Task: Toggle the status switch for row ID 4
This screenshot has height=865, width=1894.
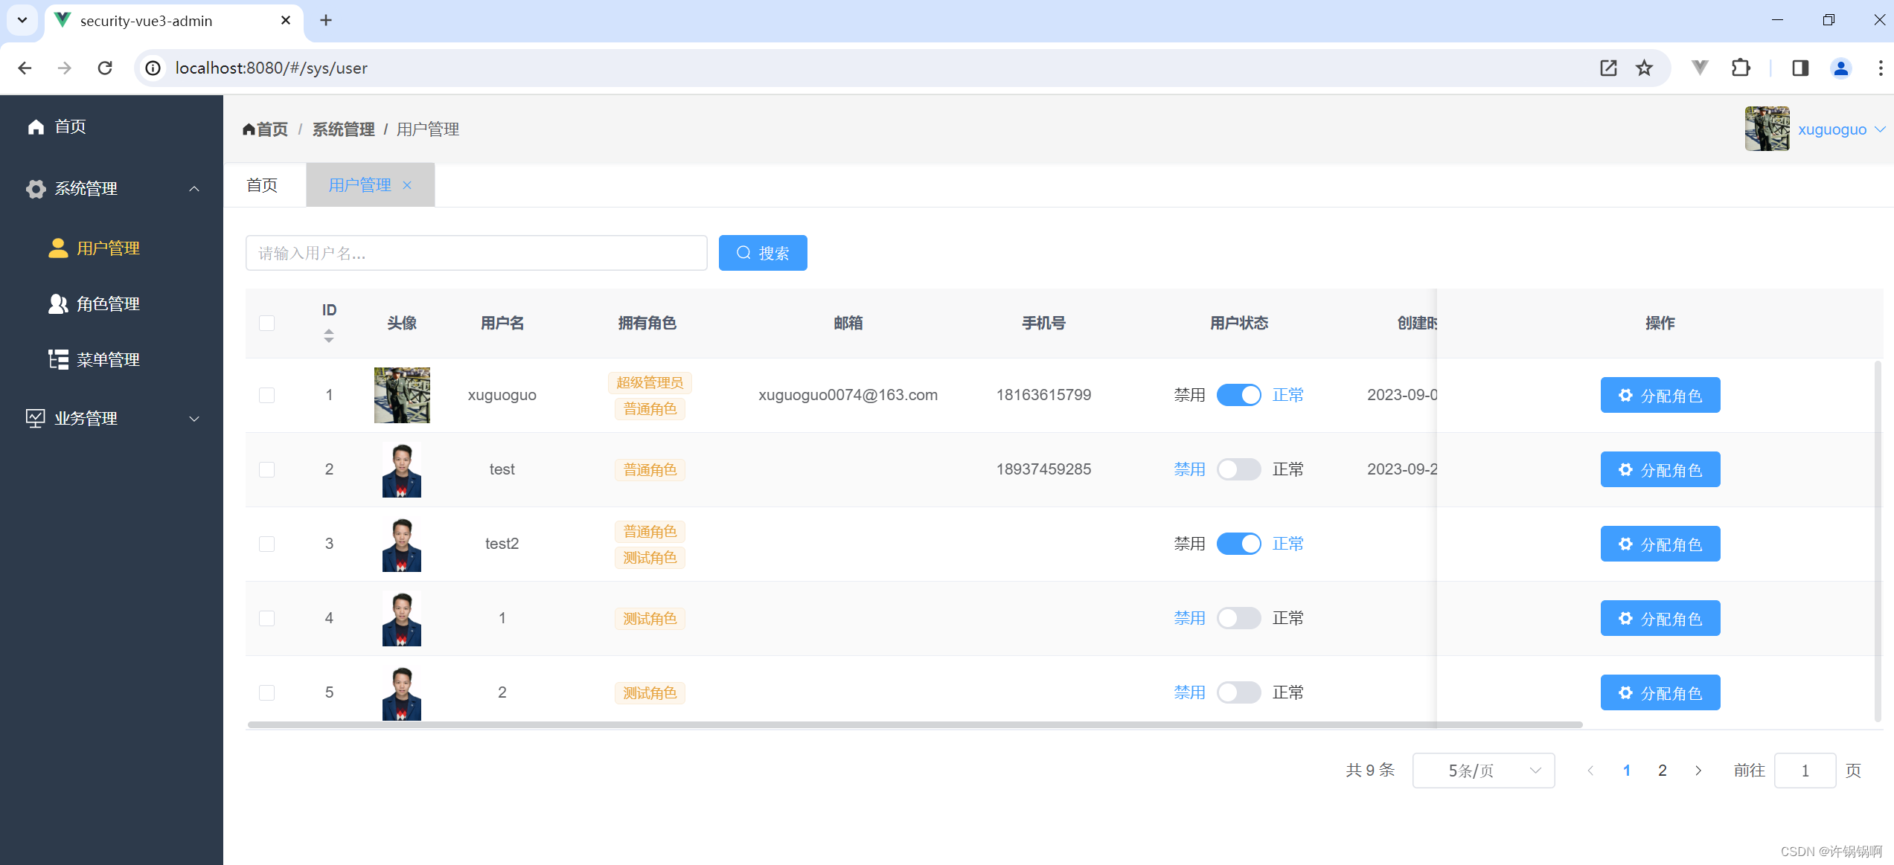Action: tap(1238, 618)
